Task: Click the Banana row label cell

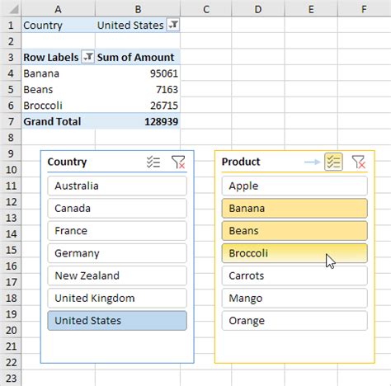Action: [59, 73]
